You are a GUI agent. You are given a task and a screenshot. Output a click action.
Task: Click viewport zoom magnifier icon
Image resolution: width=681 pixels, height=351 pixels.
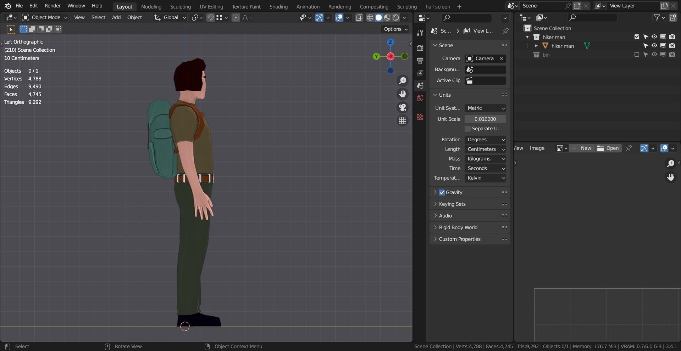pyautogui.click(x=403, y=81)
